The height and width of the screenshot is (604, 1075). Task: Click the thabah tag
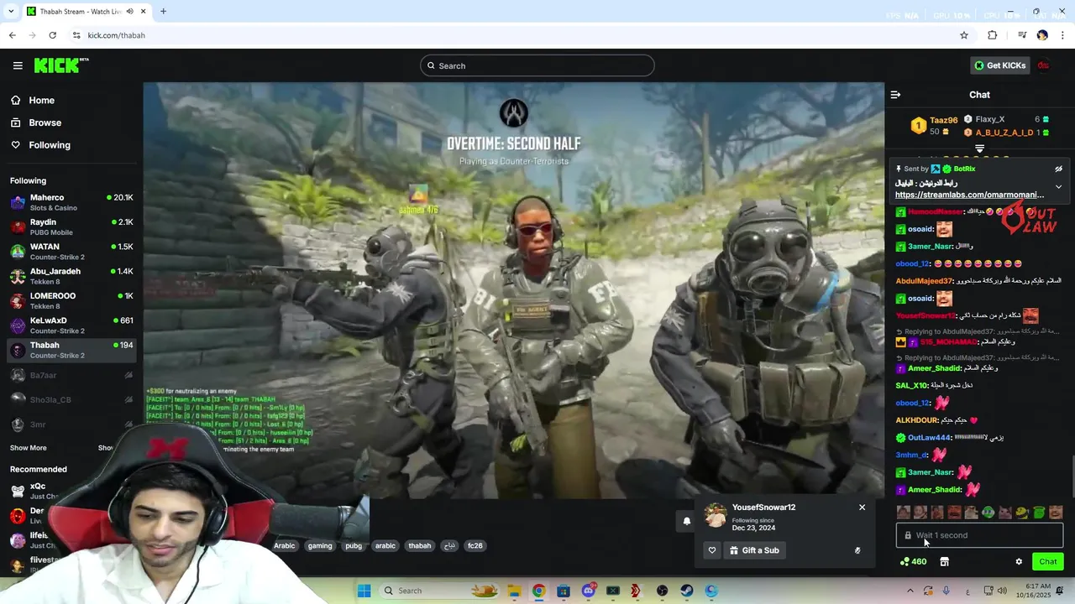420,545
